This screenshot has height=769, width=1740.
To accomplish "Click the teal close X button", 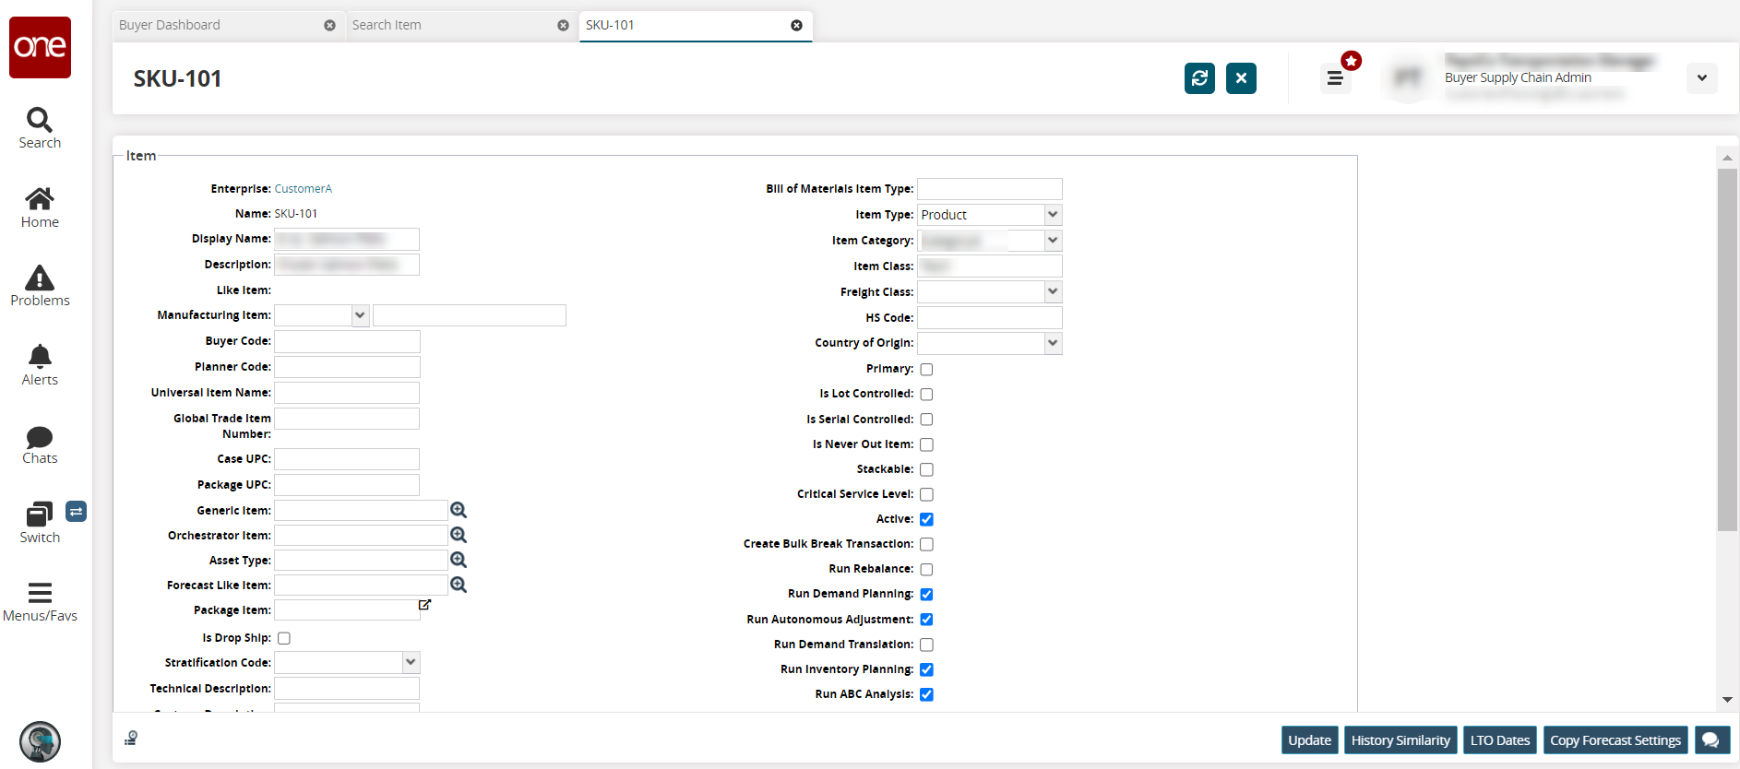I will 1241,78.
